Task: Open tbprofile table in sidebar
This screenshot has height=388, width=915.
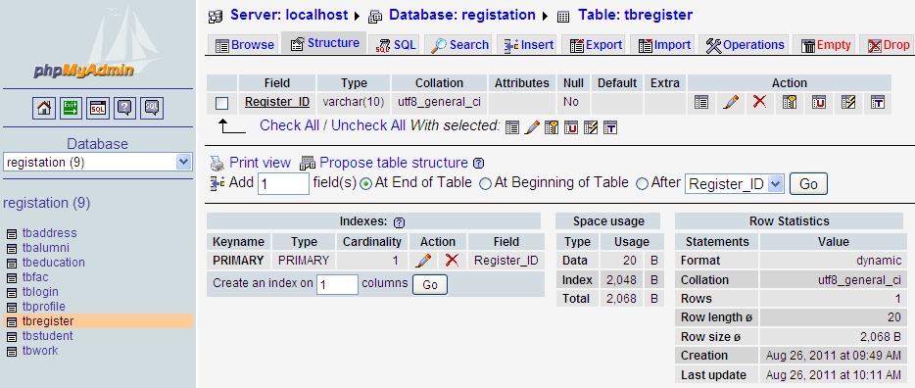Action: pyautogui.click(x=44, y=307)
